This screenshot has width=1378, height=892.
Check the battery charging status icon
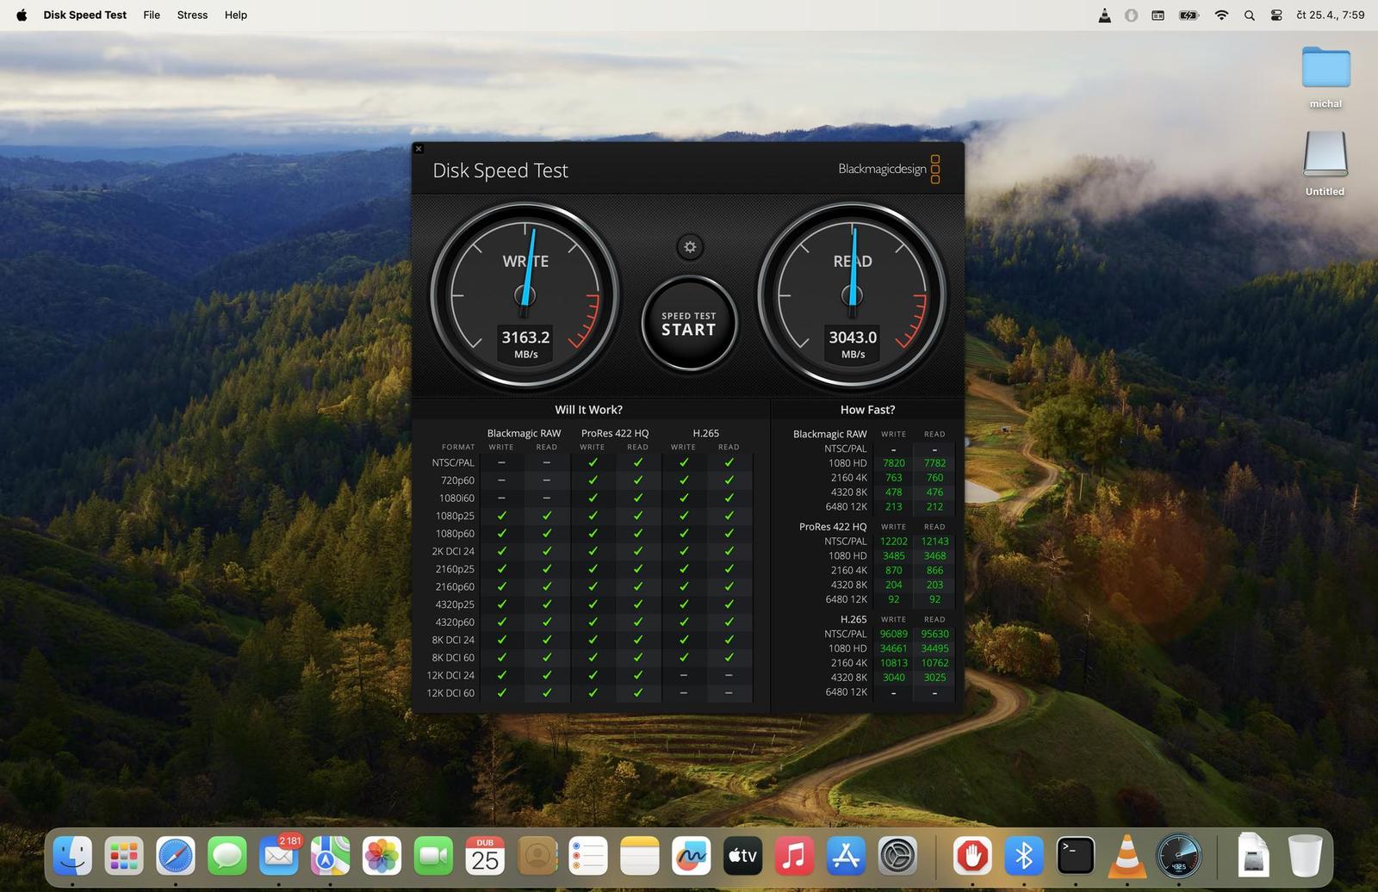click(x=1189, y=15)
